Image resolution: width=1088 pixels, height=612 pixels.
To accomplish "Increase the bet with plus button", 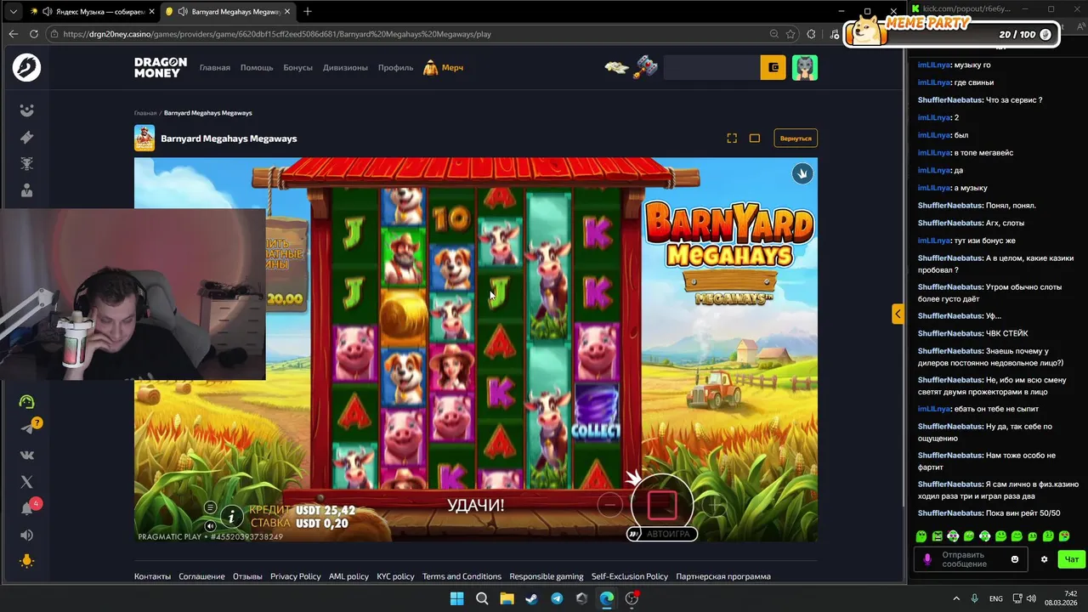I will click(715, 507).
